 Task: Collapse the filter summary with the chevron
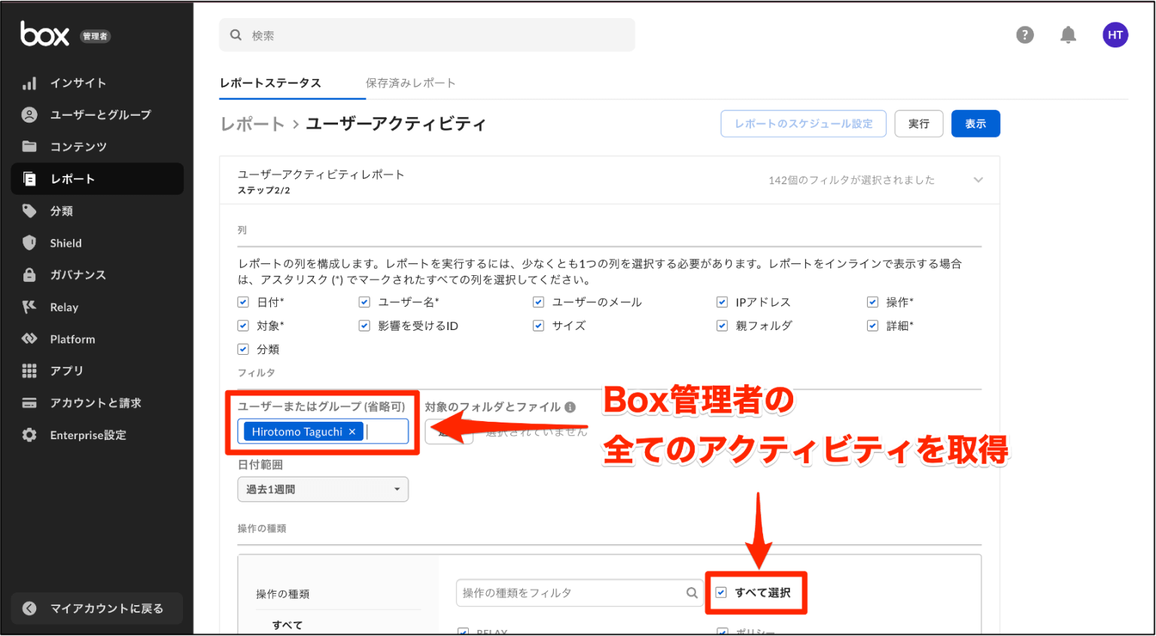978,180
